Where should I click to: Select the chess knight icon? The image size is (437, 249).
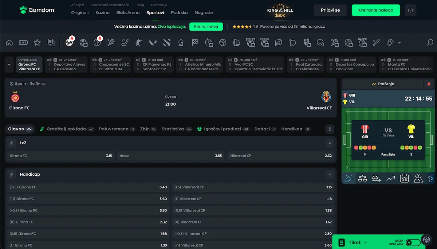coord(181,43)
